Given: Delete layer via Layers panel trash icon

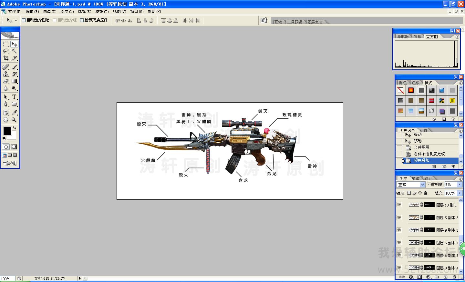Looking at the screenshot, I should [454, 277].
